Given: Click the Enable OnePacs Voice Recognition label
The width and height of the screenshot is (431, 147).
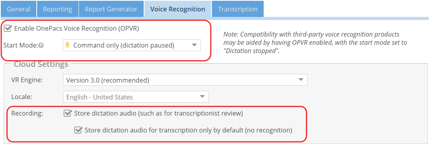Looking at the screenshot, I should tap(77, 28).
